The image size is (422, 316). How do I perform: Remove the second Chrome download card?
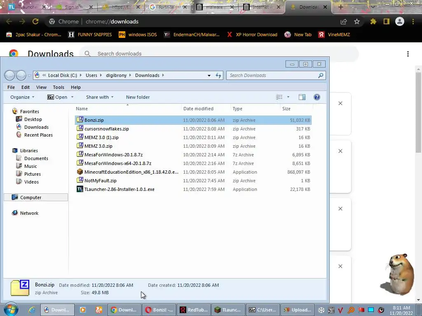point(340,151)
